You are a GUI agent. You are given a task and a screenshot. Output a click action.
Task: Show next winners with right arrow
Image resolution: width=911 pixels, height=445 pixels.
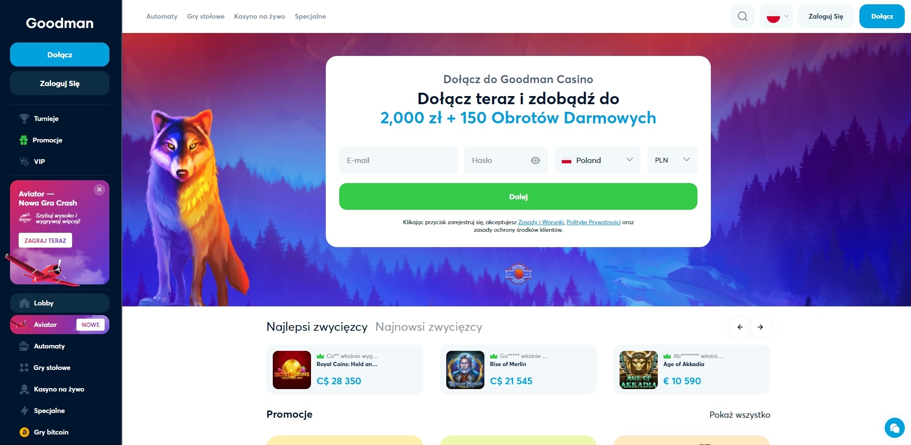coord(760,327)
